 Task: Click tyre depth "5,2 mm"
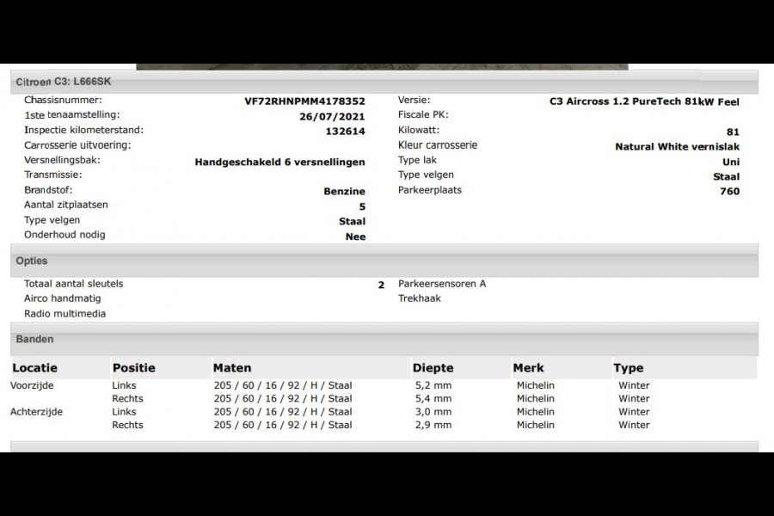point(433,385)
